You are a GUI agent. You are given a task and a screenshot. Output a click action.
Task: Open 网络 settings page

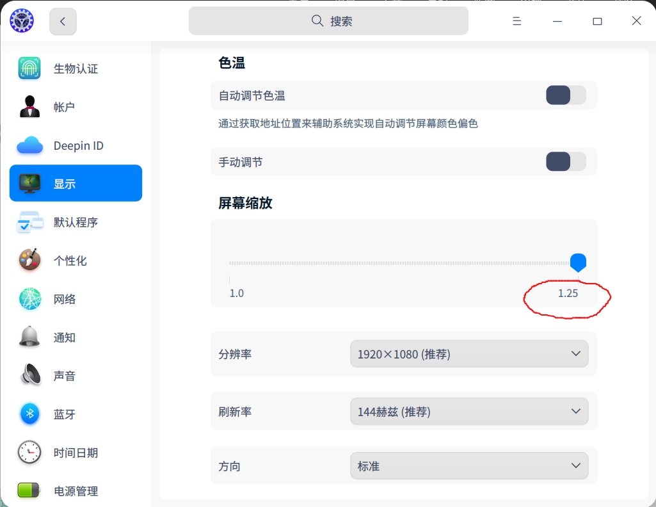coord(76,299)
